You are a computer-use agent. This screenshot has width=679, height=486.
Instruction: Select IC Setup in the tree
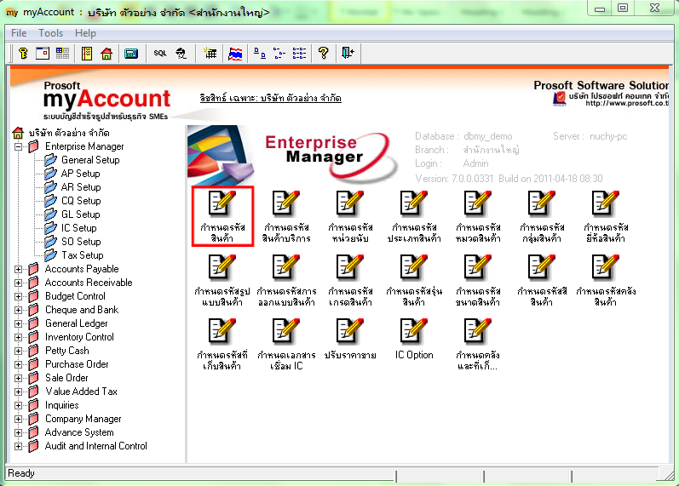click(78, 228)
